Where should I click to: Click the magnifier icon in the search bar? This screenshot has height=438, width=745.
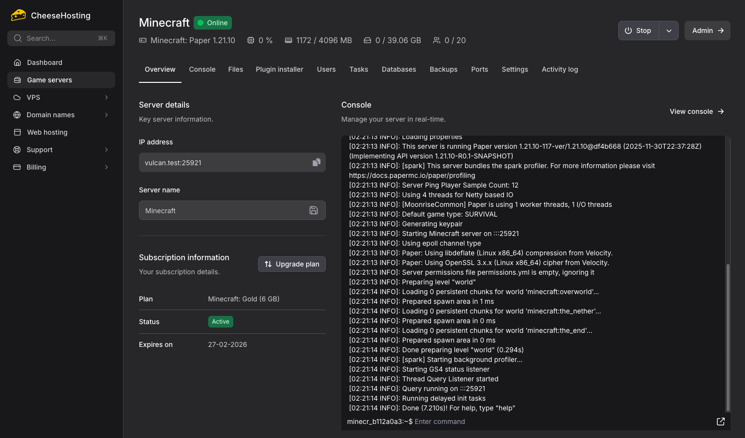[17, 38]
